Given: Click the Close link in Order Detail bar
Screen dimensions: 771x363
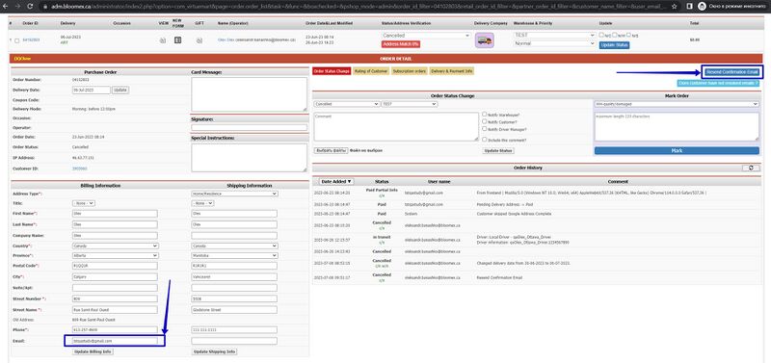Looking at the screenshot, I should [x=22, y=59].
